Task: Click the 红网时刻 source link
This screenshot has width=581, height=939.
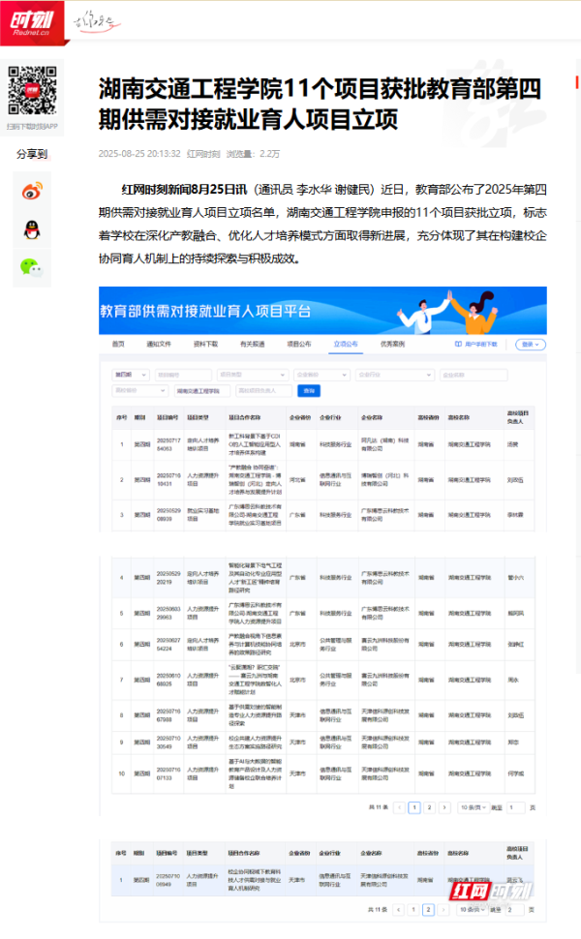Action: (x=203, y=153)
